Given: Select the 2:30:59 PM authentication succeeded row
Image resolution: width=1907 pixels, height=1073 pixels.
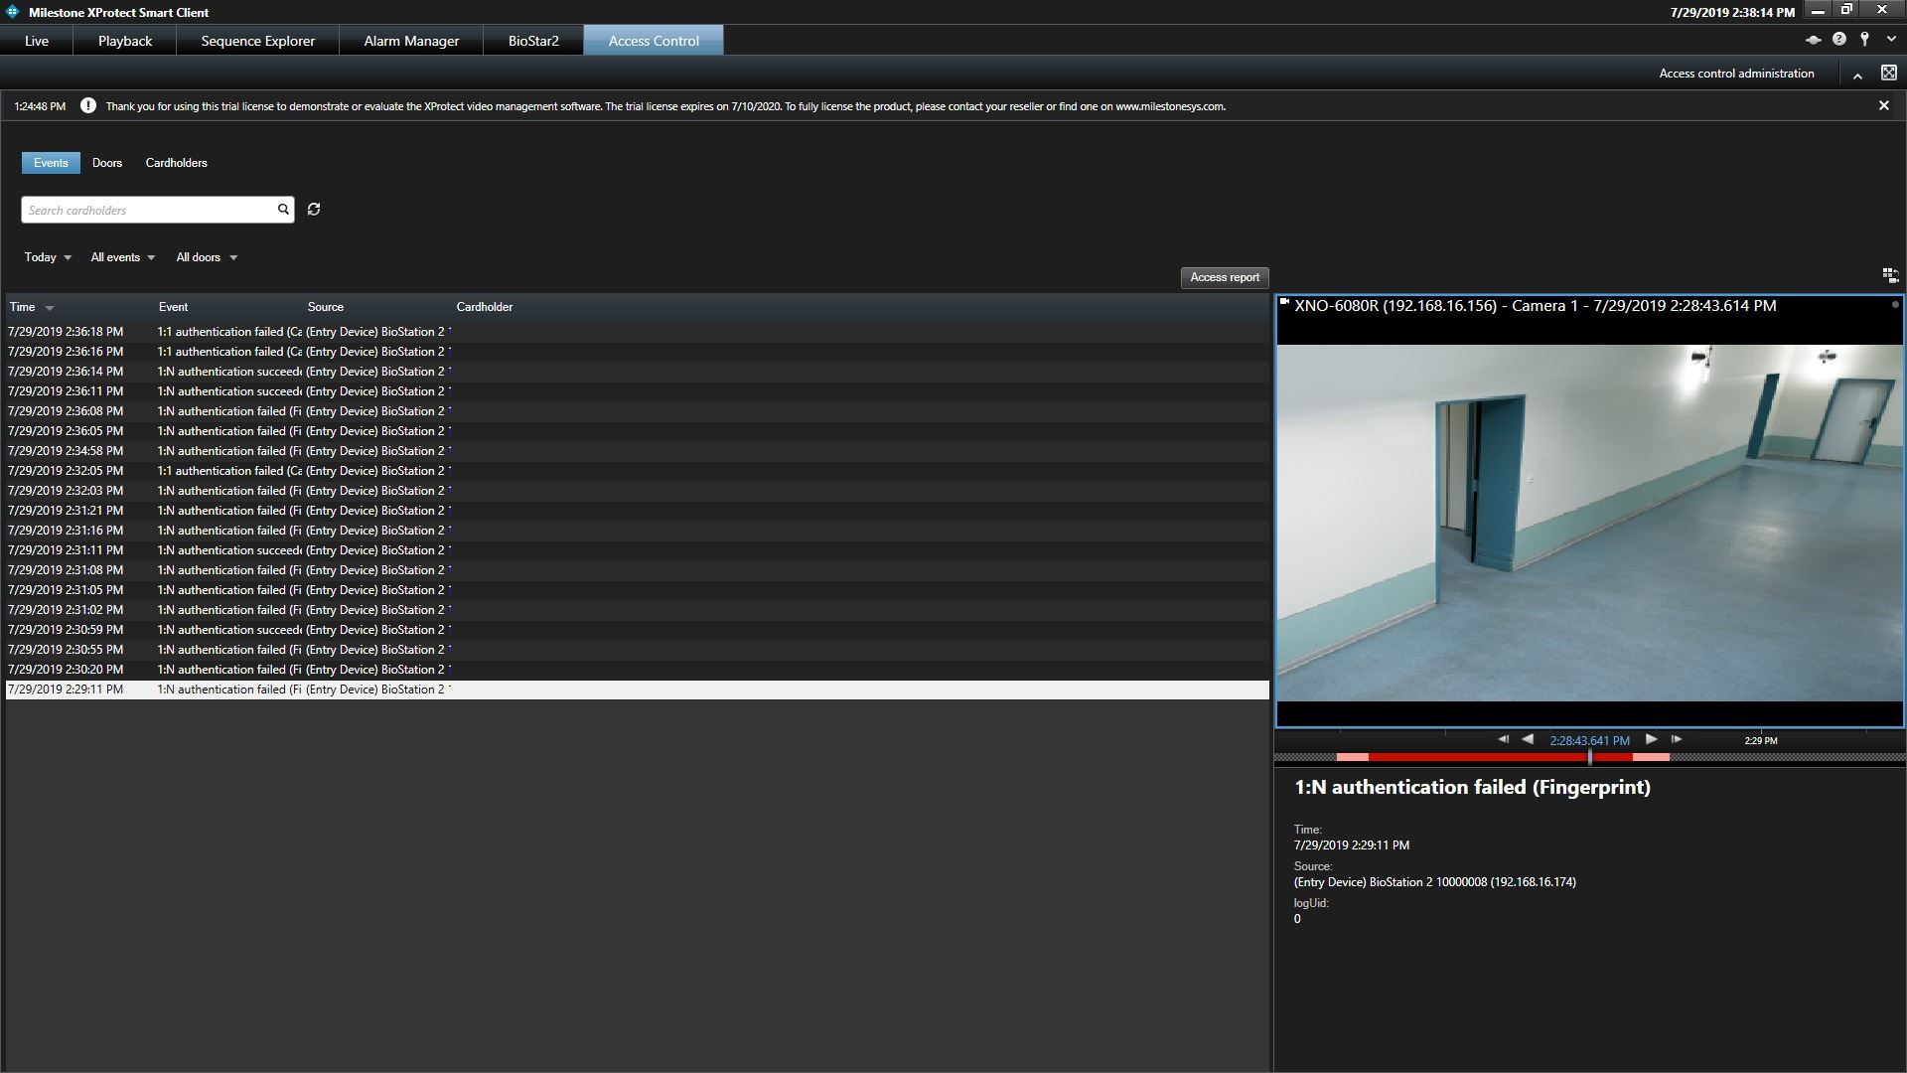Looking at the screenshot, I should click(637, 630).
